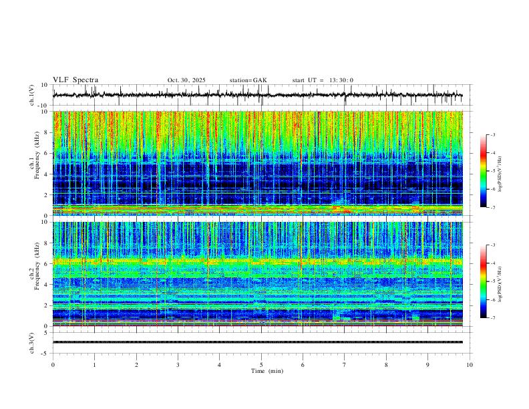Click the ch.1 voltage waveform trace
529x409 pixels.
(x=257, y=95)
